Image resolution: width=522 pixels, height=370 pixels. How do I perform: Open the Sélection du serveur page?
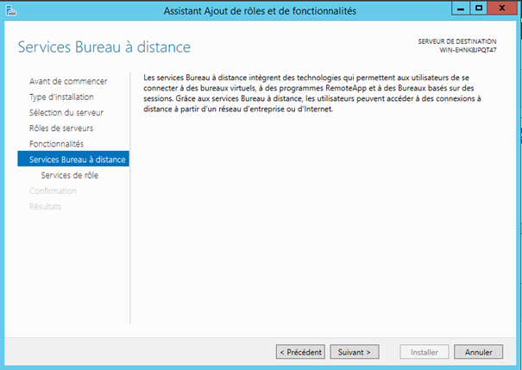[66, 113]
